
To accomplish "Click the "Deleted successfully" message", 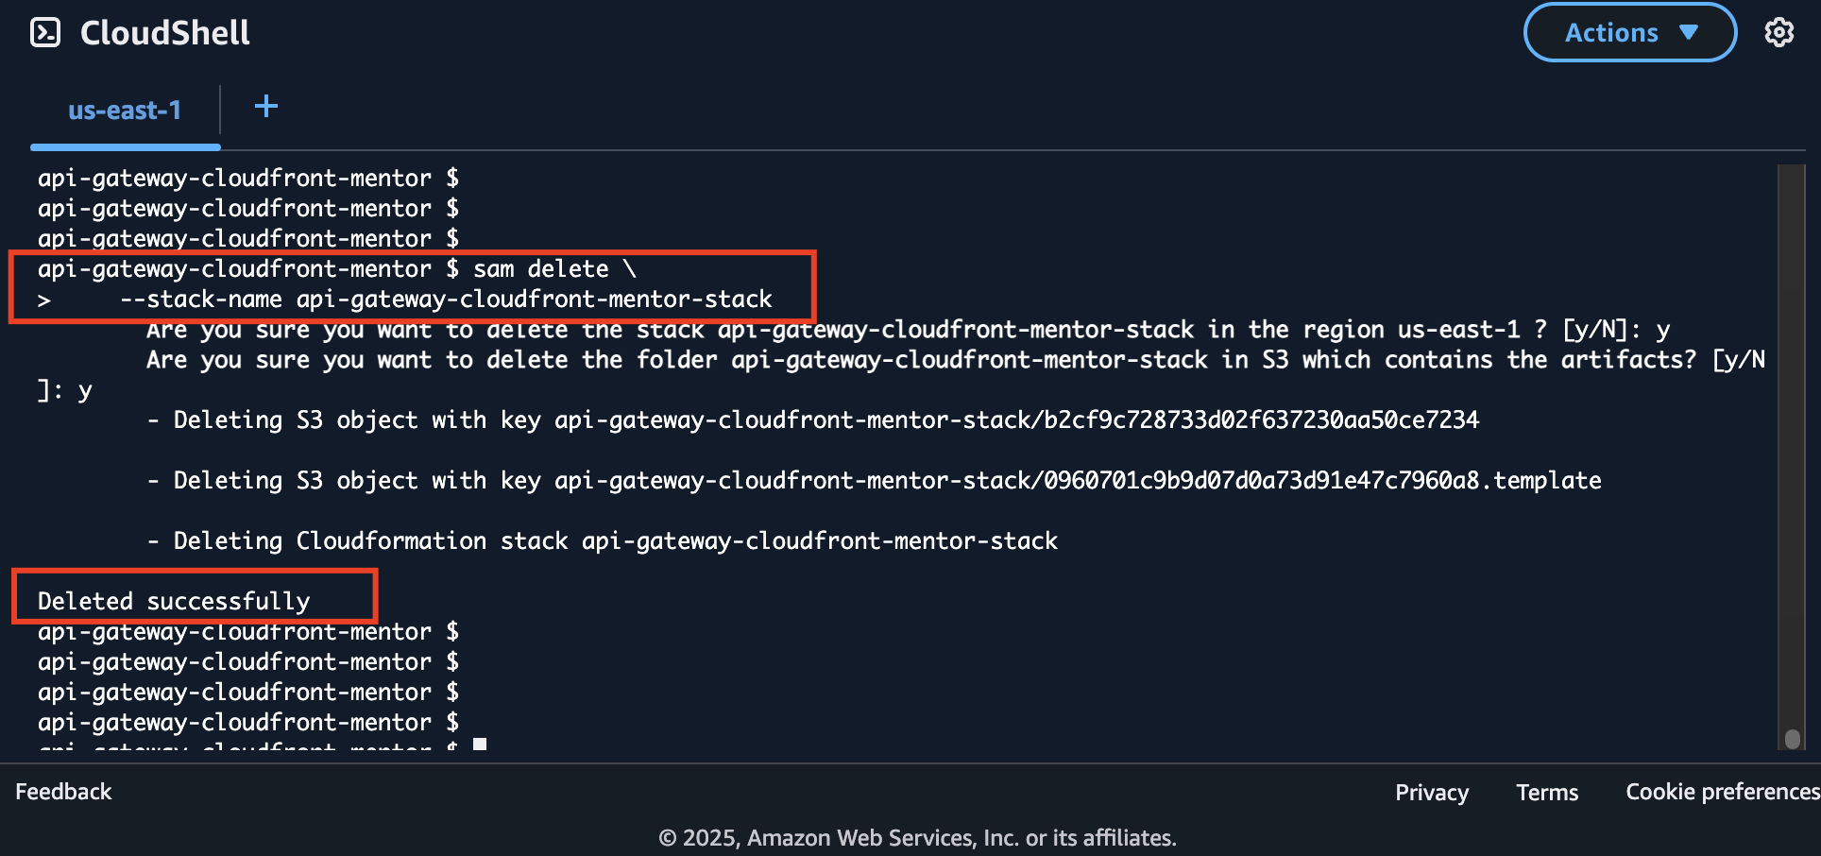I will click(x=174, y=601).
